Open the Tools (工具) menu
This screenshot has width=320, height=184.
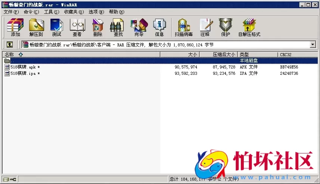pyautogui.click(x=52, y=12)
